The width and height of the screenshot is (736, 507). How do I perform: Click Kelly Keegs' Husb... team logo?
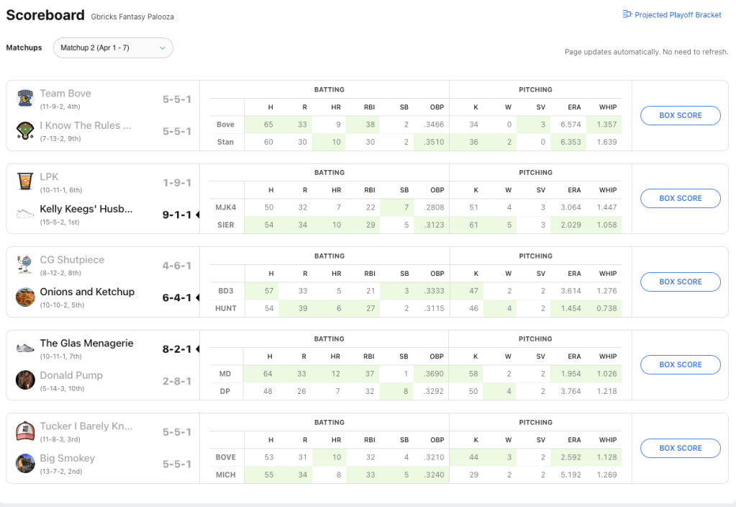point(26,214)
